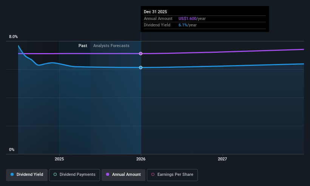310x186 pixels.
Task: Click the Dec 31 2025 tooltip date
Action: [156, 12]
